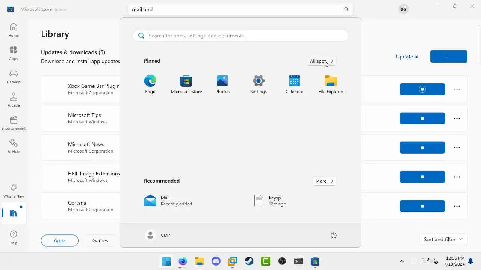Click the Windows Start taskbar button

[x=166, y=261]
